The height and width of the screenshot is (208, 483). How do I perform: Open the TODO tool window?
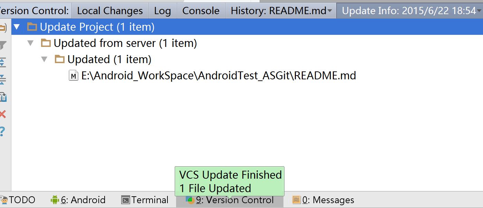click(x=18, y=200)
